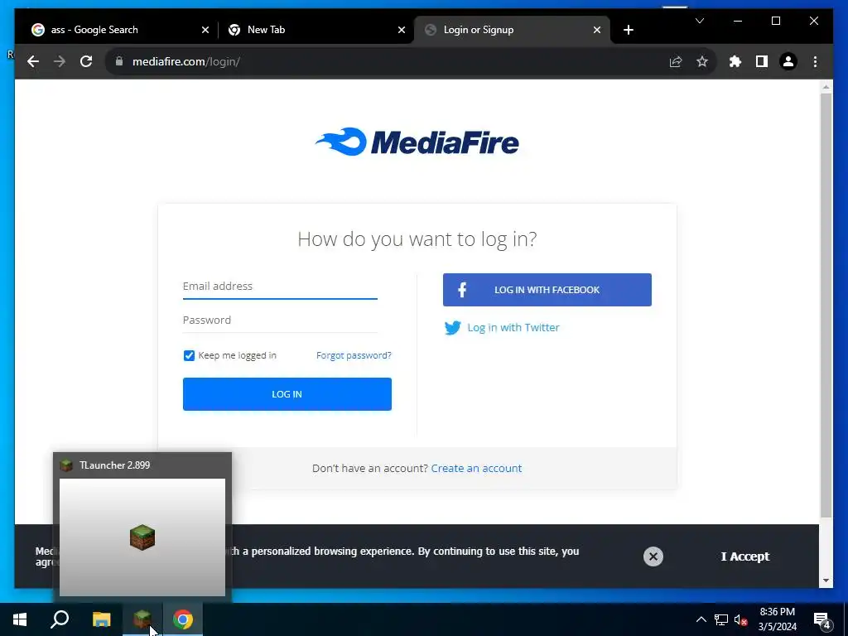848x636 pixels.
Task: Close the 'Login or Signup' tab
Action: [x=596, y=30]
